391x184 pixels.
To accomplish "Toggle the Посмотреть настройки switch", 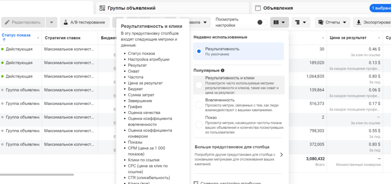I will pos(262,22).
